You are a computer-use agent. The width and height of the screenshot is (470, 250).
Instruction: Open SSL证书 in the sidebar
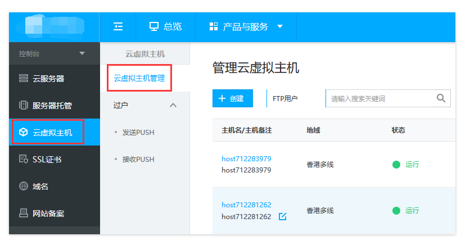(x=55, y=160)
